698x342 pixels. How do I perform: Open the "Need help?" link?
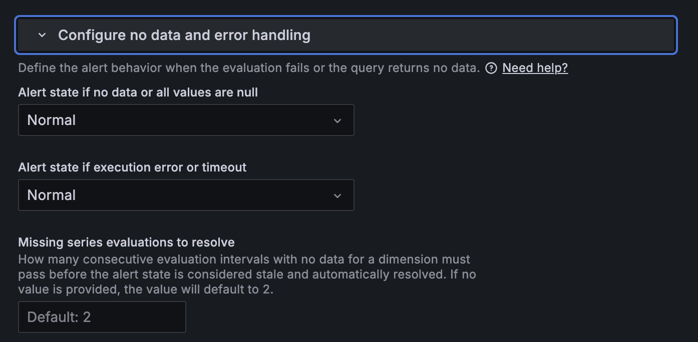(535, 68)
